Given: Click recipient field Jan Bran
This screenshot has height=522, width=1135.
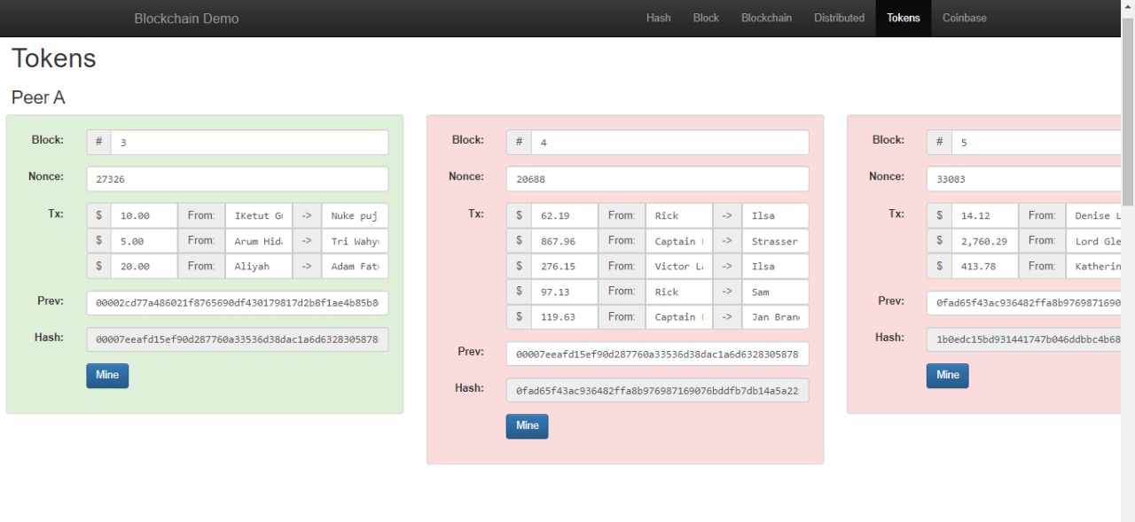Looking at the screenshot, I should pyautogui.click(x=775, y=316).
